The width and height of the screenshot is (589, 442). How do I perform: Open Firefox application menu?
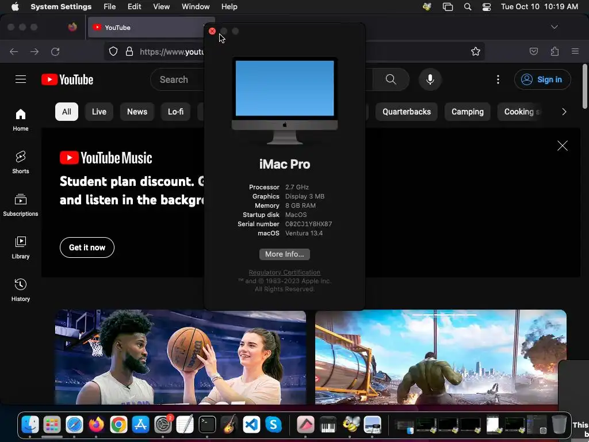click(575, 51)
